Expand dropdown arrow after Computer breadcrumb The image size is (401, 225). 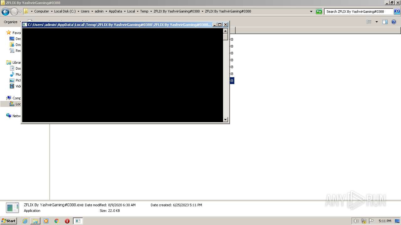click(x=52, y=11)
